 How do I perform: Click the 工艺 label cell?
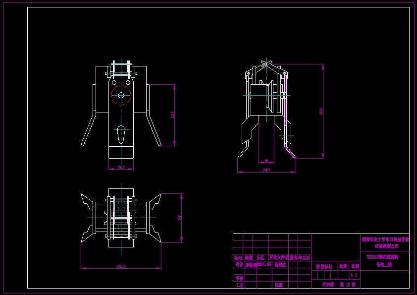coord(239,285)
